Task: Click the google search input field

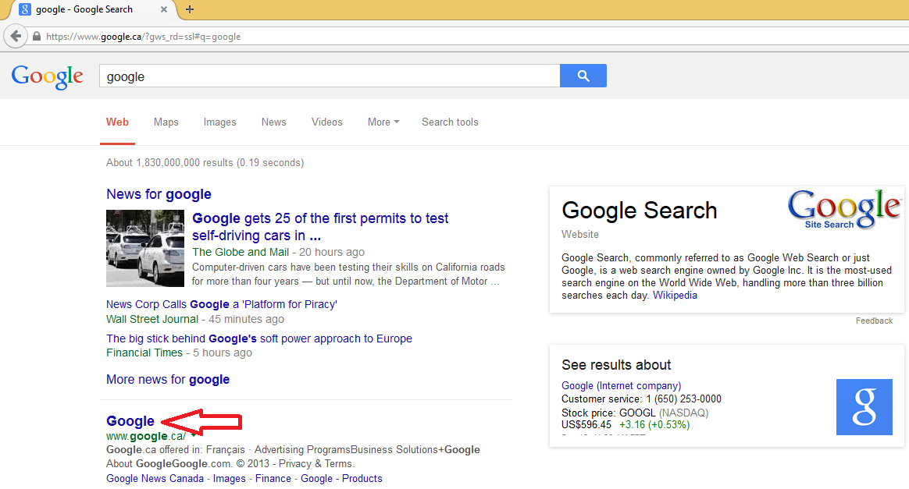Action: (330, 76)
